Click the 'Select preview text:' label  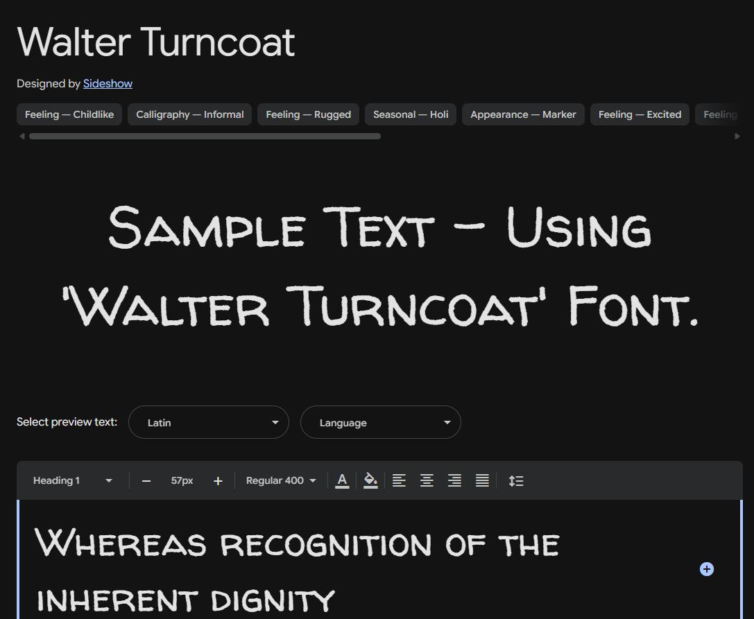pyautogui.click(x=67, y=422)
